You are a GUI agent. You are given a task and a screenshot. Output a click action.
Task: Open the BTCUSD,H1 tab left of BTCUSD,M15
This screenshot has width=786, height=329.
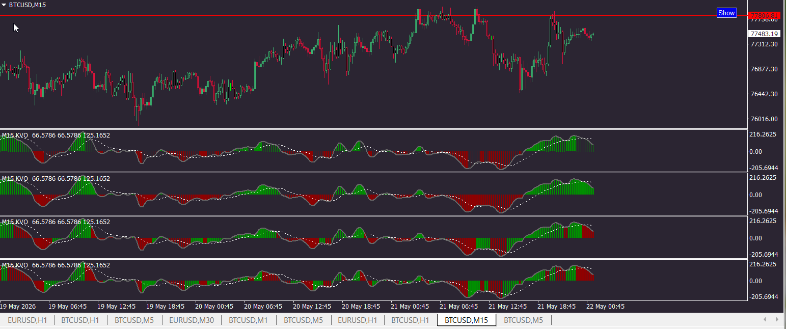point(410,320)
